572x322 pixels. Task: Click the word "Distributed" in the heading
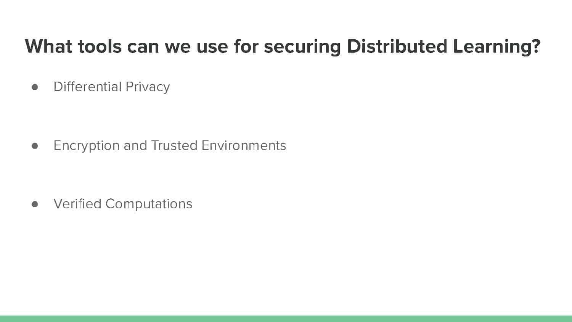click(x=397, y=47)
